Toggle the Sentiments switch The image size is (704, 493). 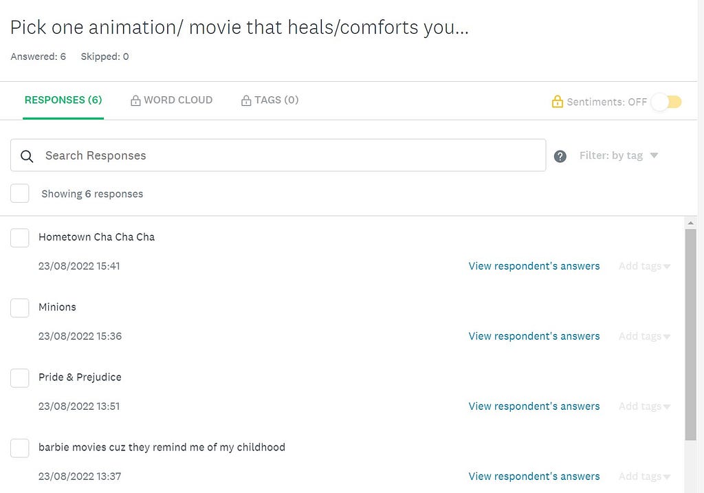(x=667, y=102)
